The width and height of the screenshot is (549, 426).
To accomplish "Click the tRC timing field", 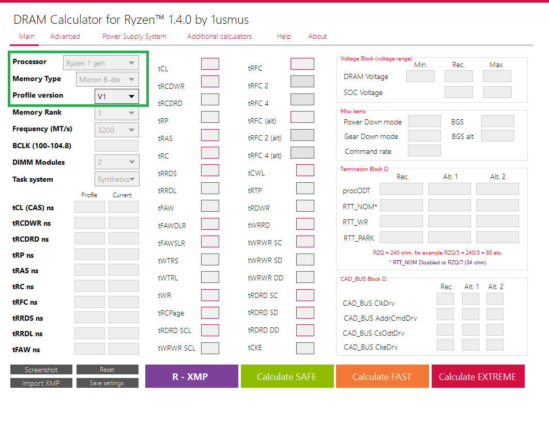I will click(x=210, y=152).
